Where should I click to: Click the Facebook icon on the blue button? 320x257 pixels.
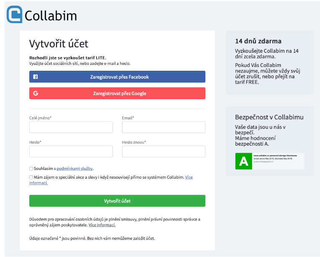(x=36, y=77)
